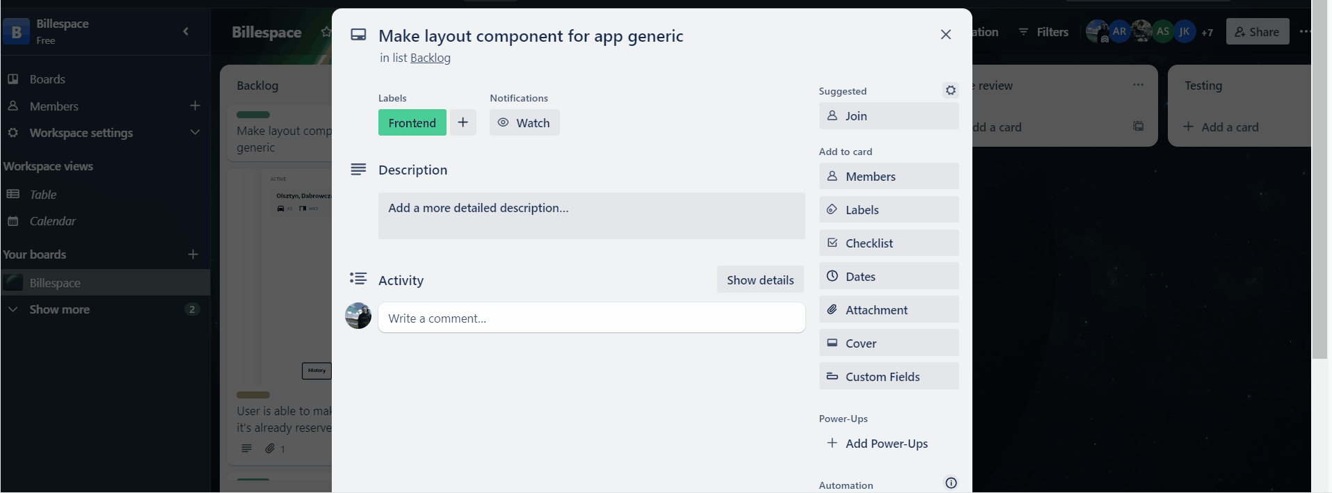Add Power-Ups to the card

tap(888, 443)
